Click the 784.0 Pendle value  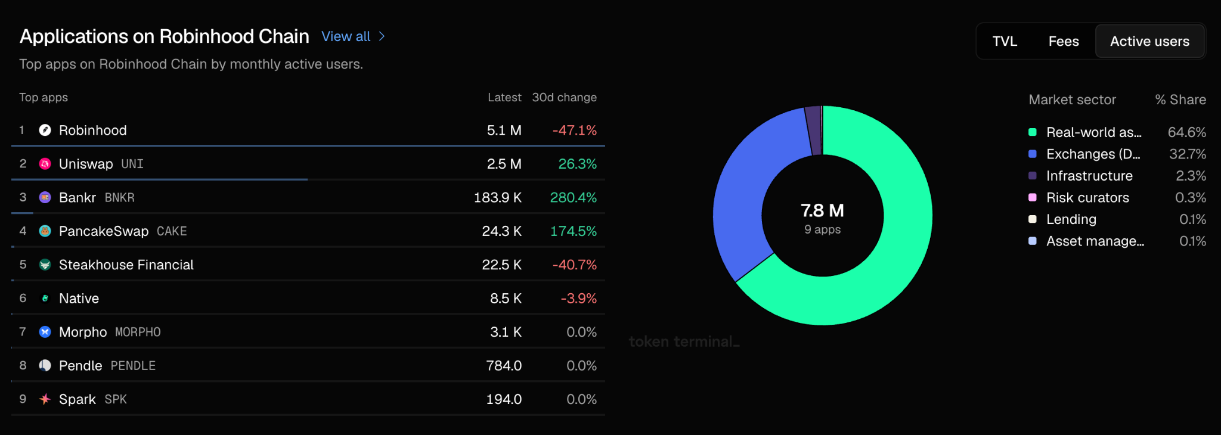(504, 365)
